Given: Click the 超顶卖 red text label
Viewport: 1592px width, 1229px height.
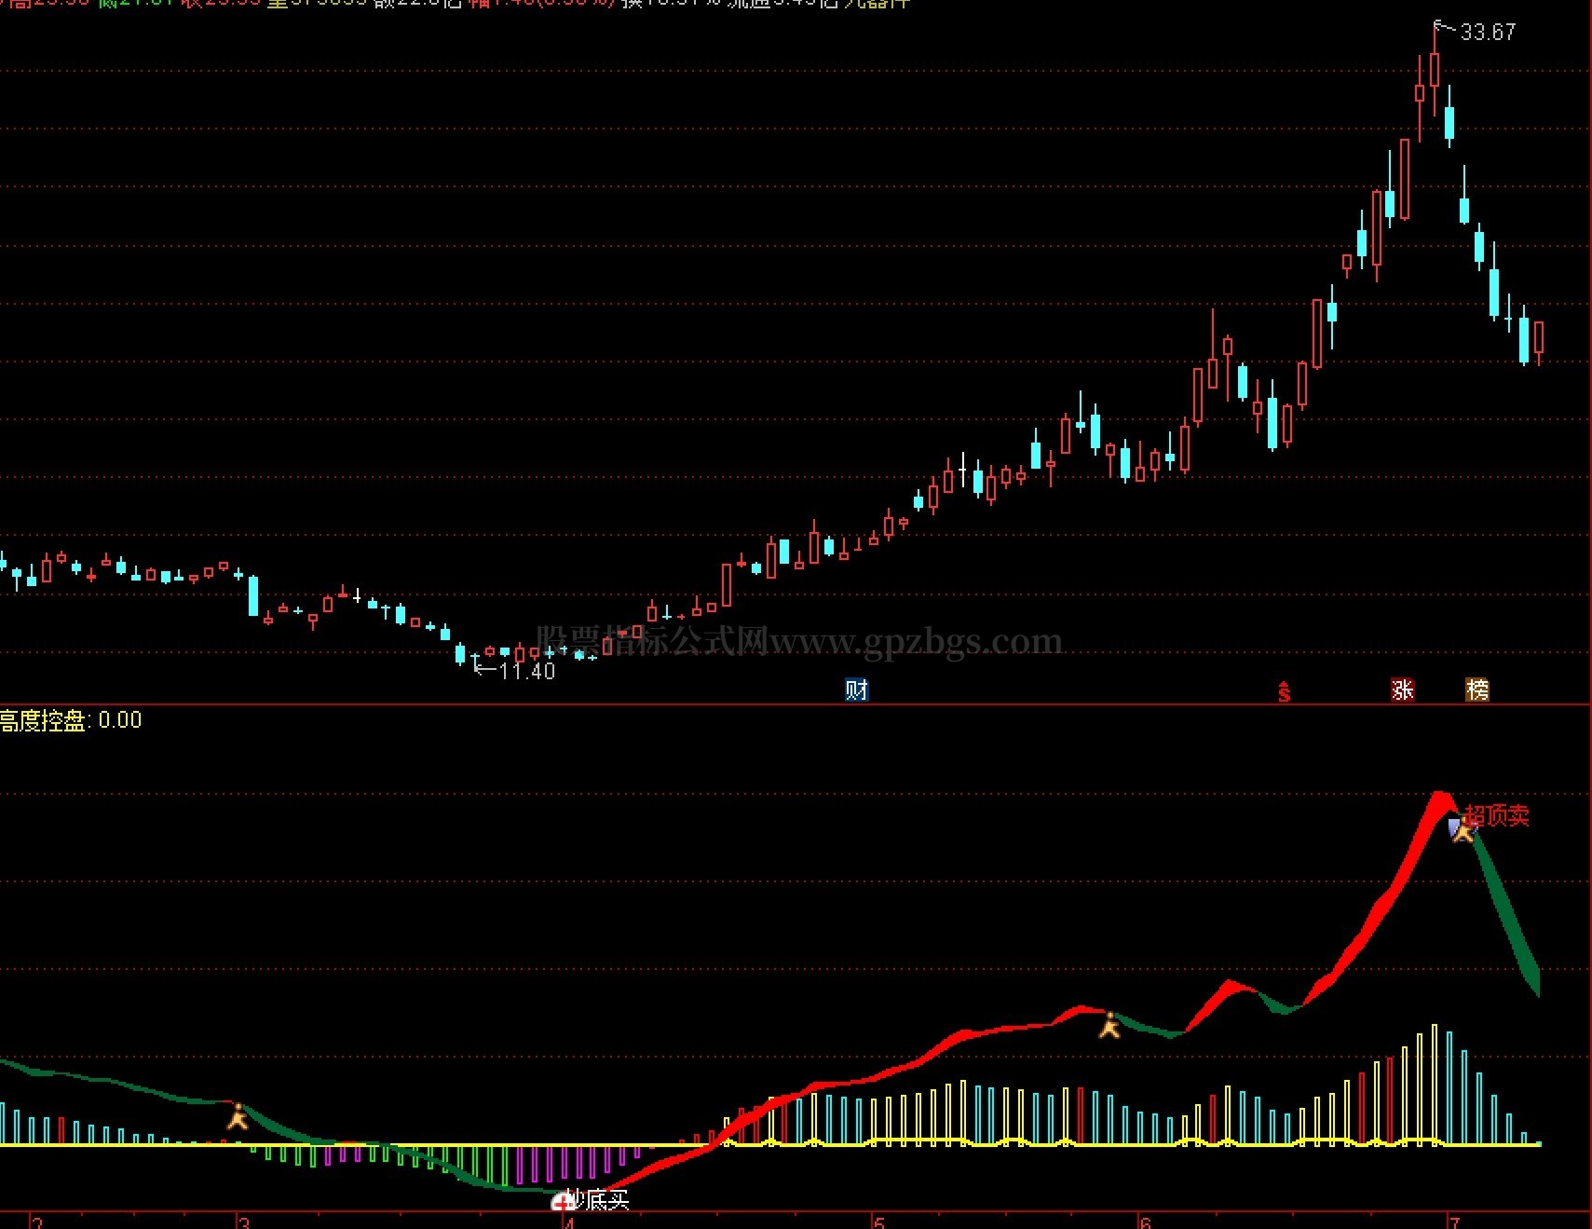Looking at the screenshot, I should click(1496, 815).
